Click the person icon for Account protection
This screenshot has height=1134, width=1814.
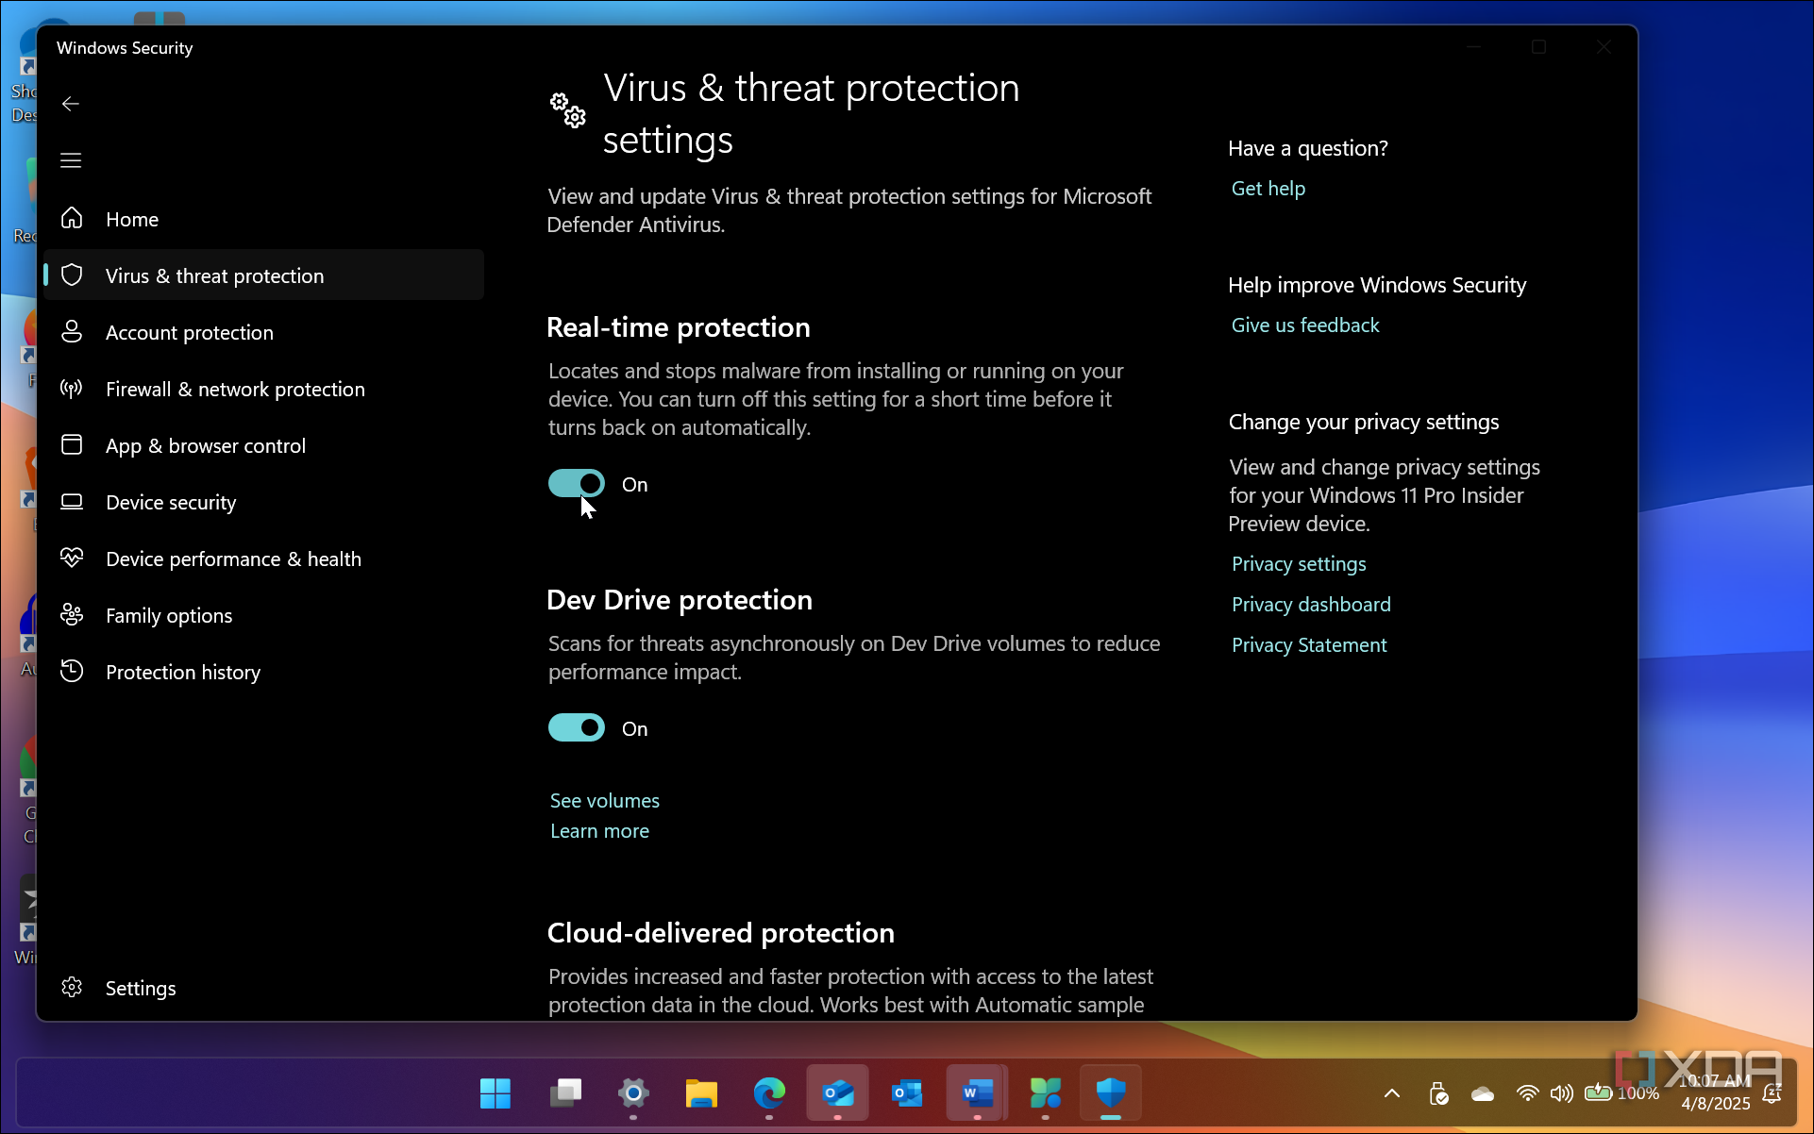(72, 332)
